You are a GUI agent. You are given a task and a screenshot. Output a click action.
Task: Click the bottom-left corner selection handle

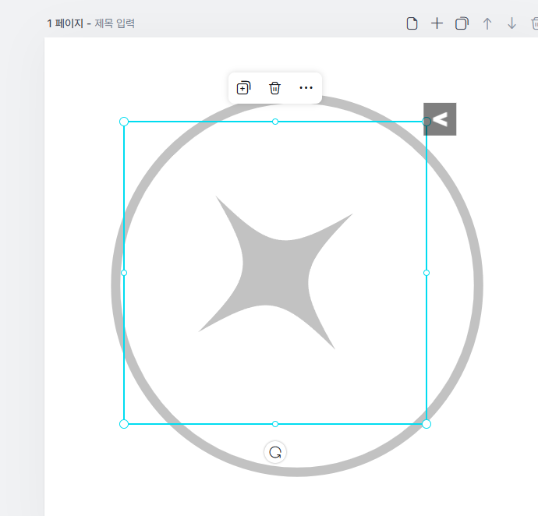124,424
